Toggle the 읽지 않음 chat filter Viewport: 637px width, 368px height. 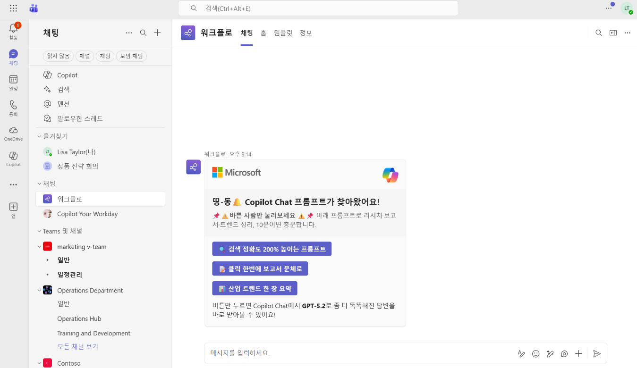[58, 56]
